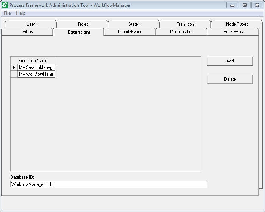This screenshot has width=265, height=212.
Task: Select the MMSessionManager extension cell
Action: point(36,67)
